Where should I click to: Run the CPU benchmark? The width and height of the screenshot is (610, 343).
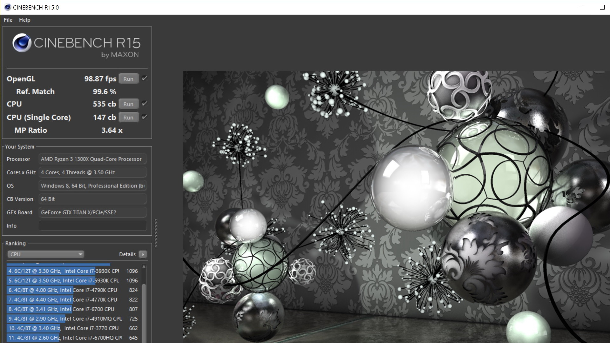pos(128,104)
